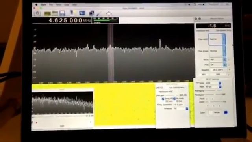
Task: Click the FFT color swatch
Action: pyautogui.click(x=211, y=112)
